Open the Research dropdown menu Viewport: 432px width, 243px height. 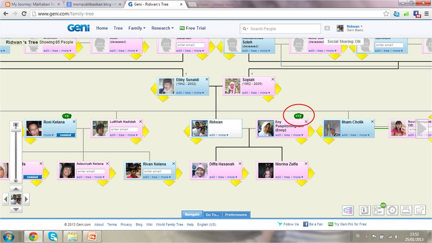coord(163,28)
